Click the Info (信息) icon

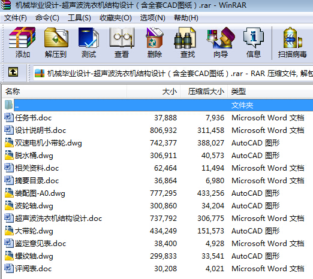(253, 38)
